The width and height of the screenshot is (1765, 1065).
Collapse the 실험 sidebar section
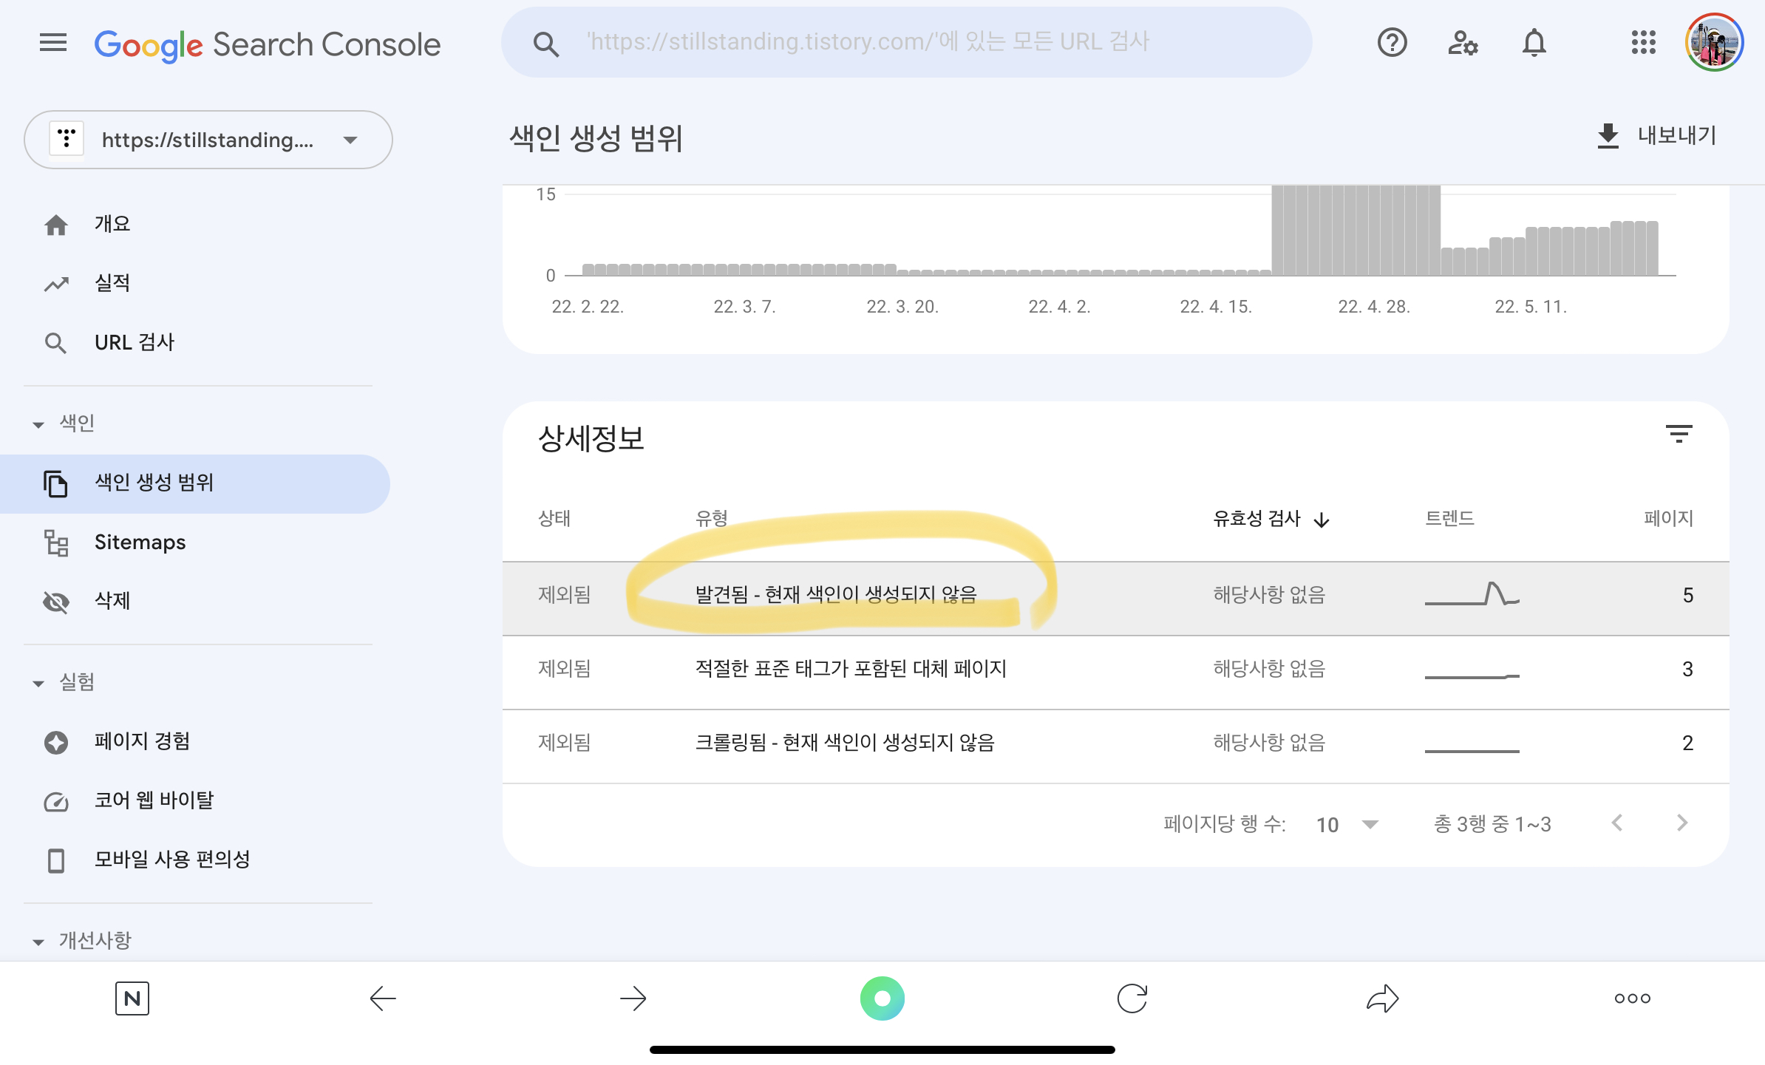click(x=38, y=683)
